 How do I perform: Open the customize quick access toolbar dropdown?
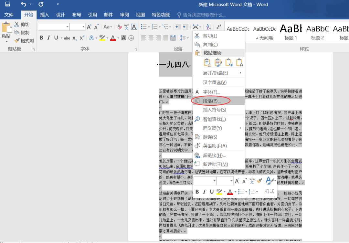pyautogui.click(x=58, y=4)
